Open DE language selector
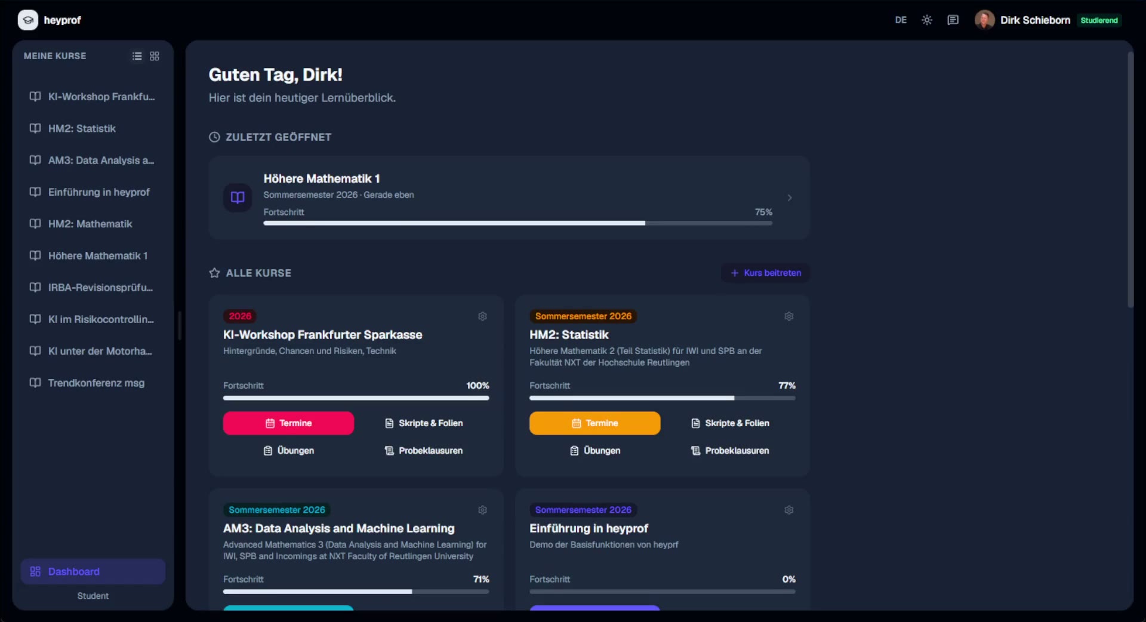1146x622 pixels. pyautogui.click(x=901, y=20)
